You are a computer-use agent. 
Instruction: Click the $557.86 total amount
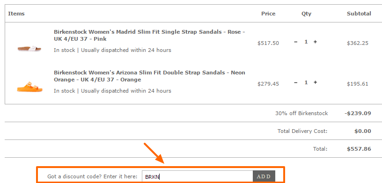(359, 149)
